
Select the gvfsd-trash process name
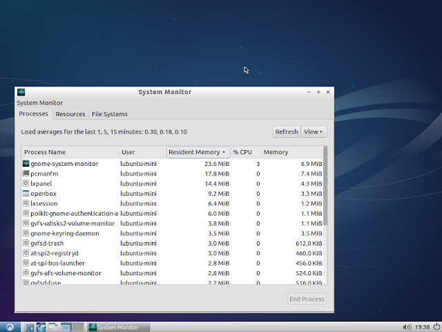pos(47,243)
